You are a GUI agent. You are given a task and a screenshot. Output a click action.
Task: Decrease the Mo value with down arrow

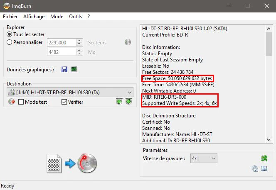pos(79,54)
